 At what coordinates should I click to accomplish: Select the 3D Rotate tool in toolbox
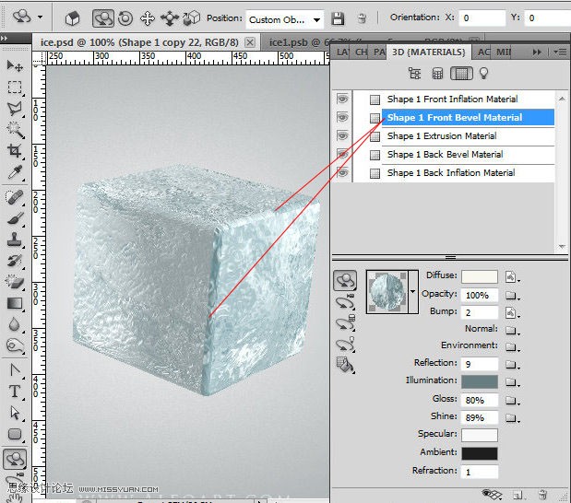[x=15, y=459]
